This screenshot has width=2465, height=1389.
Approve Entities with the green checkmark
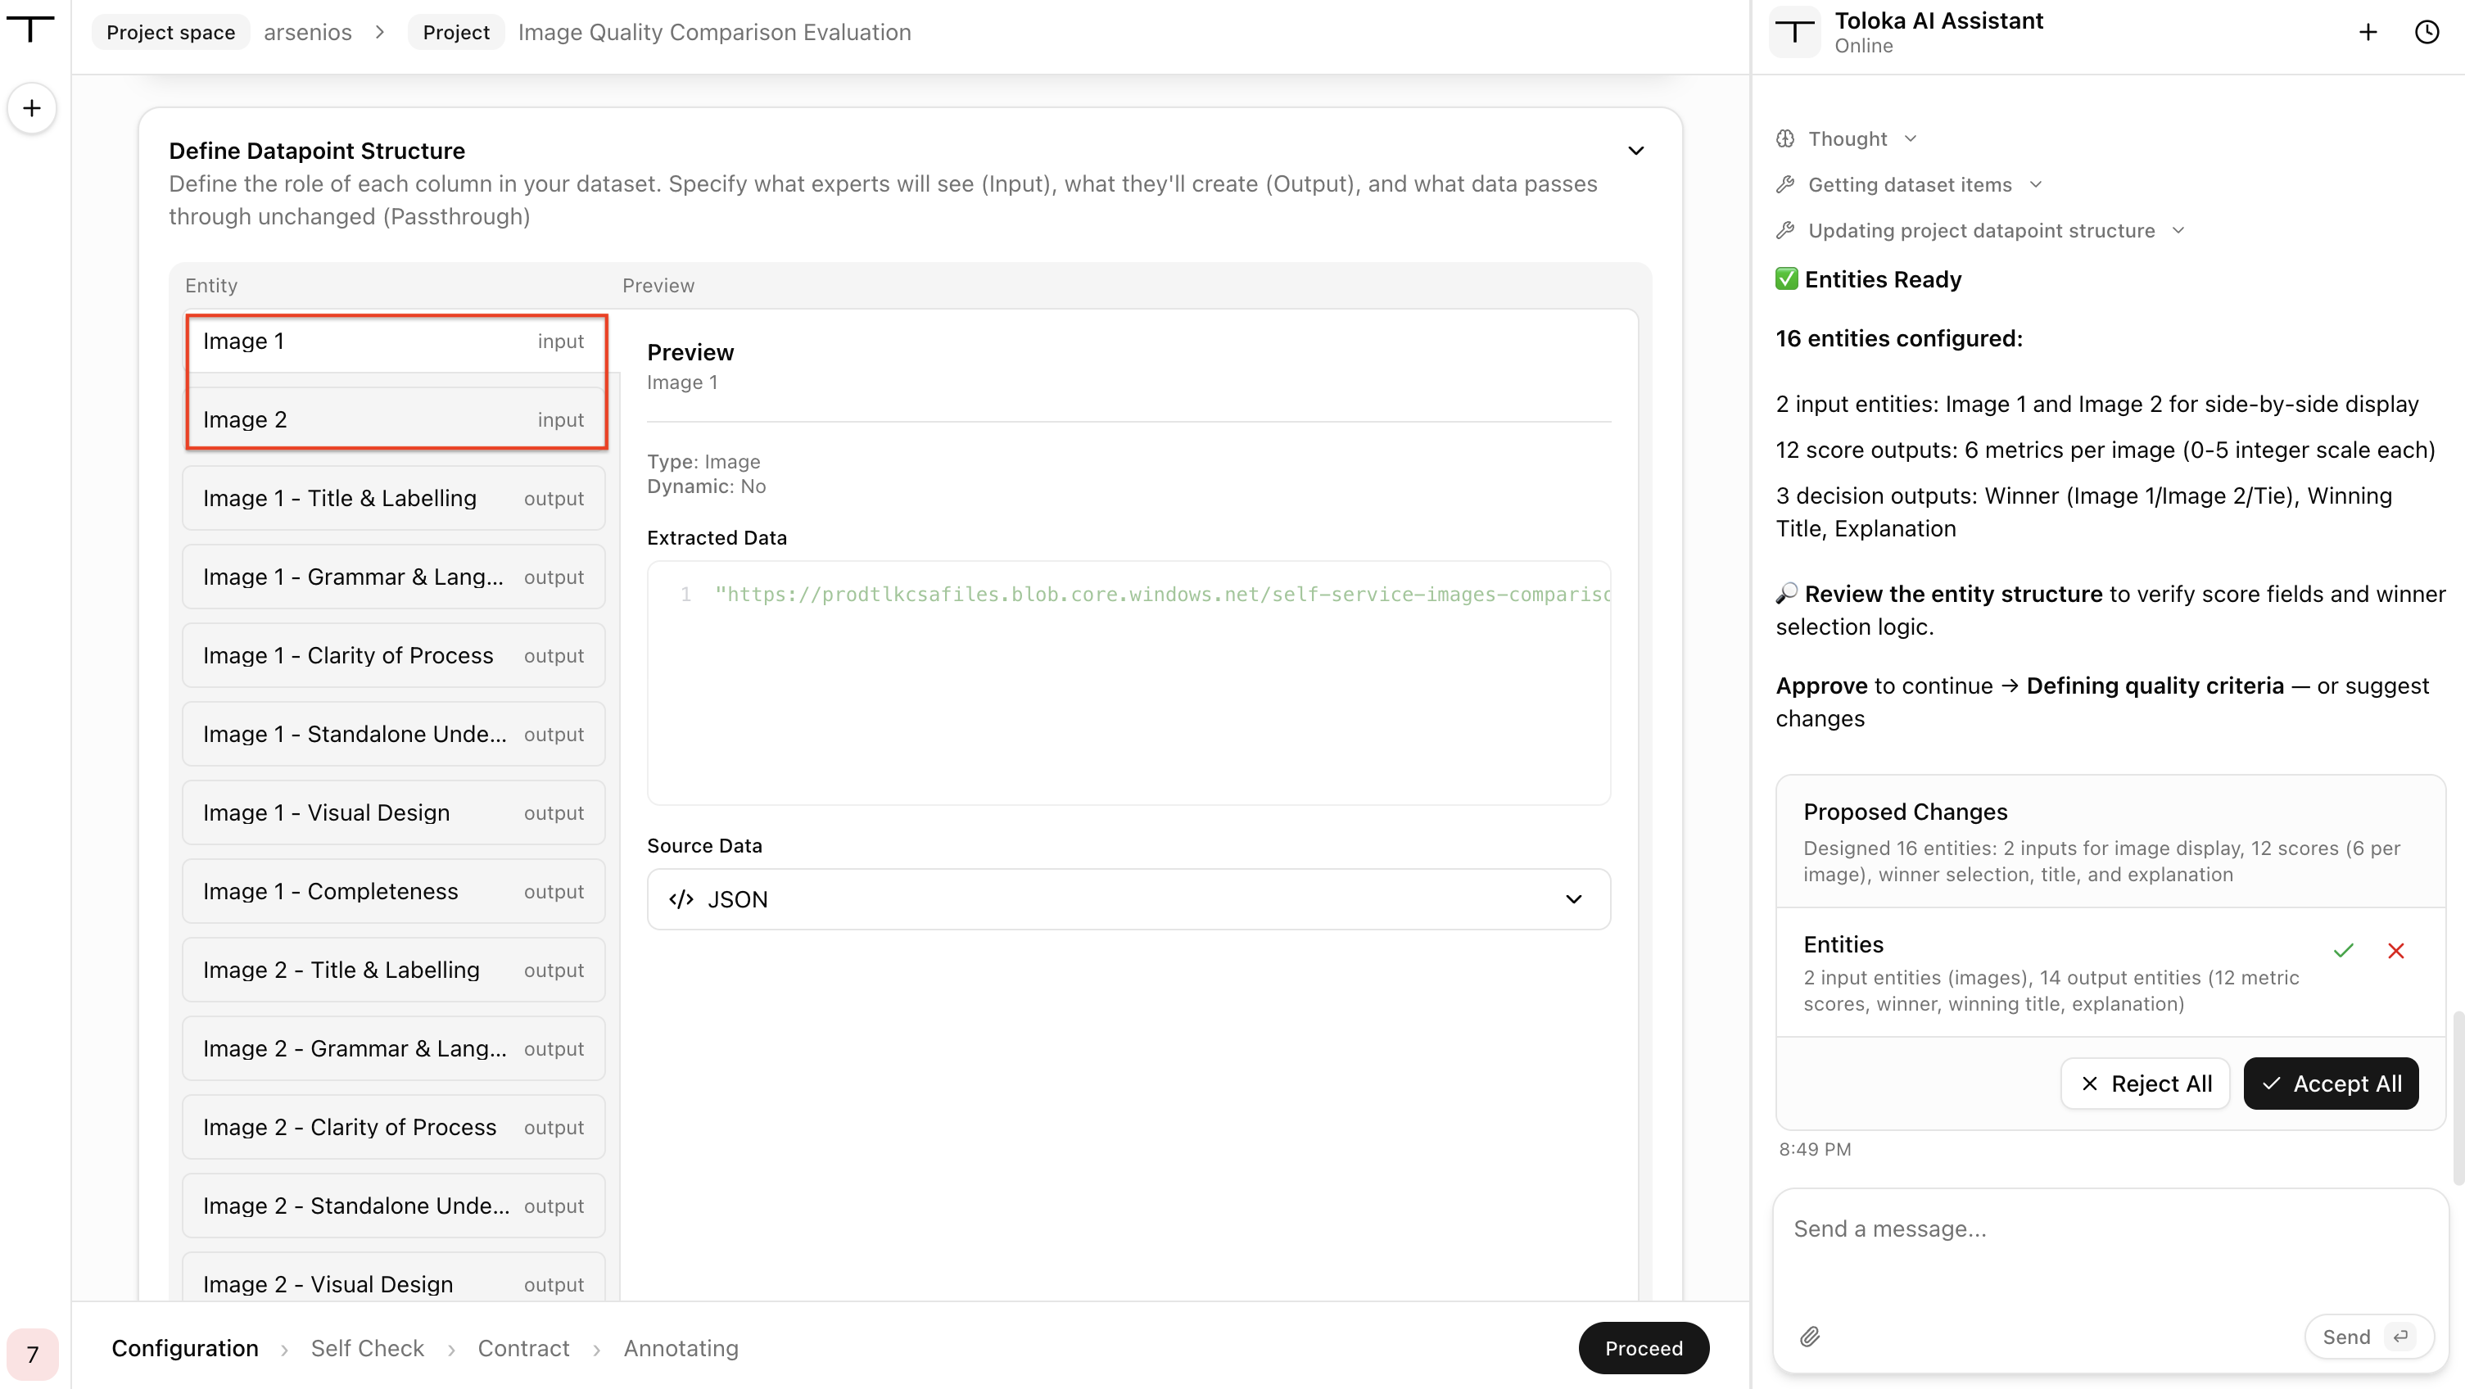[2342, 951]
